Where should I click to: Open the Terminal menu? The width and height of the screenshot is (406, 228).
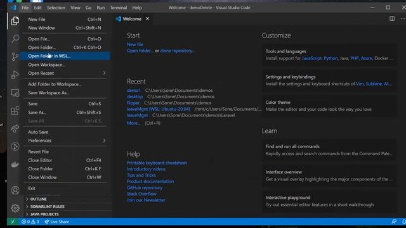tap(119, 8)
